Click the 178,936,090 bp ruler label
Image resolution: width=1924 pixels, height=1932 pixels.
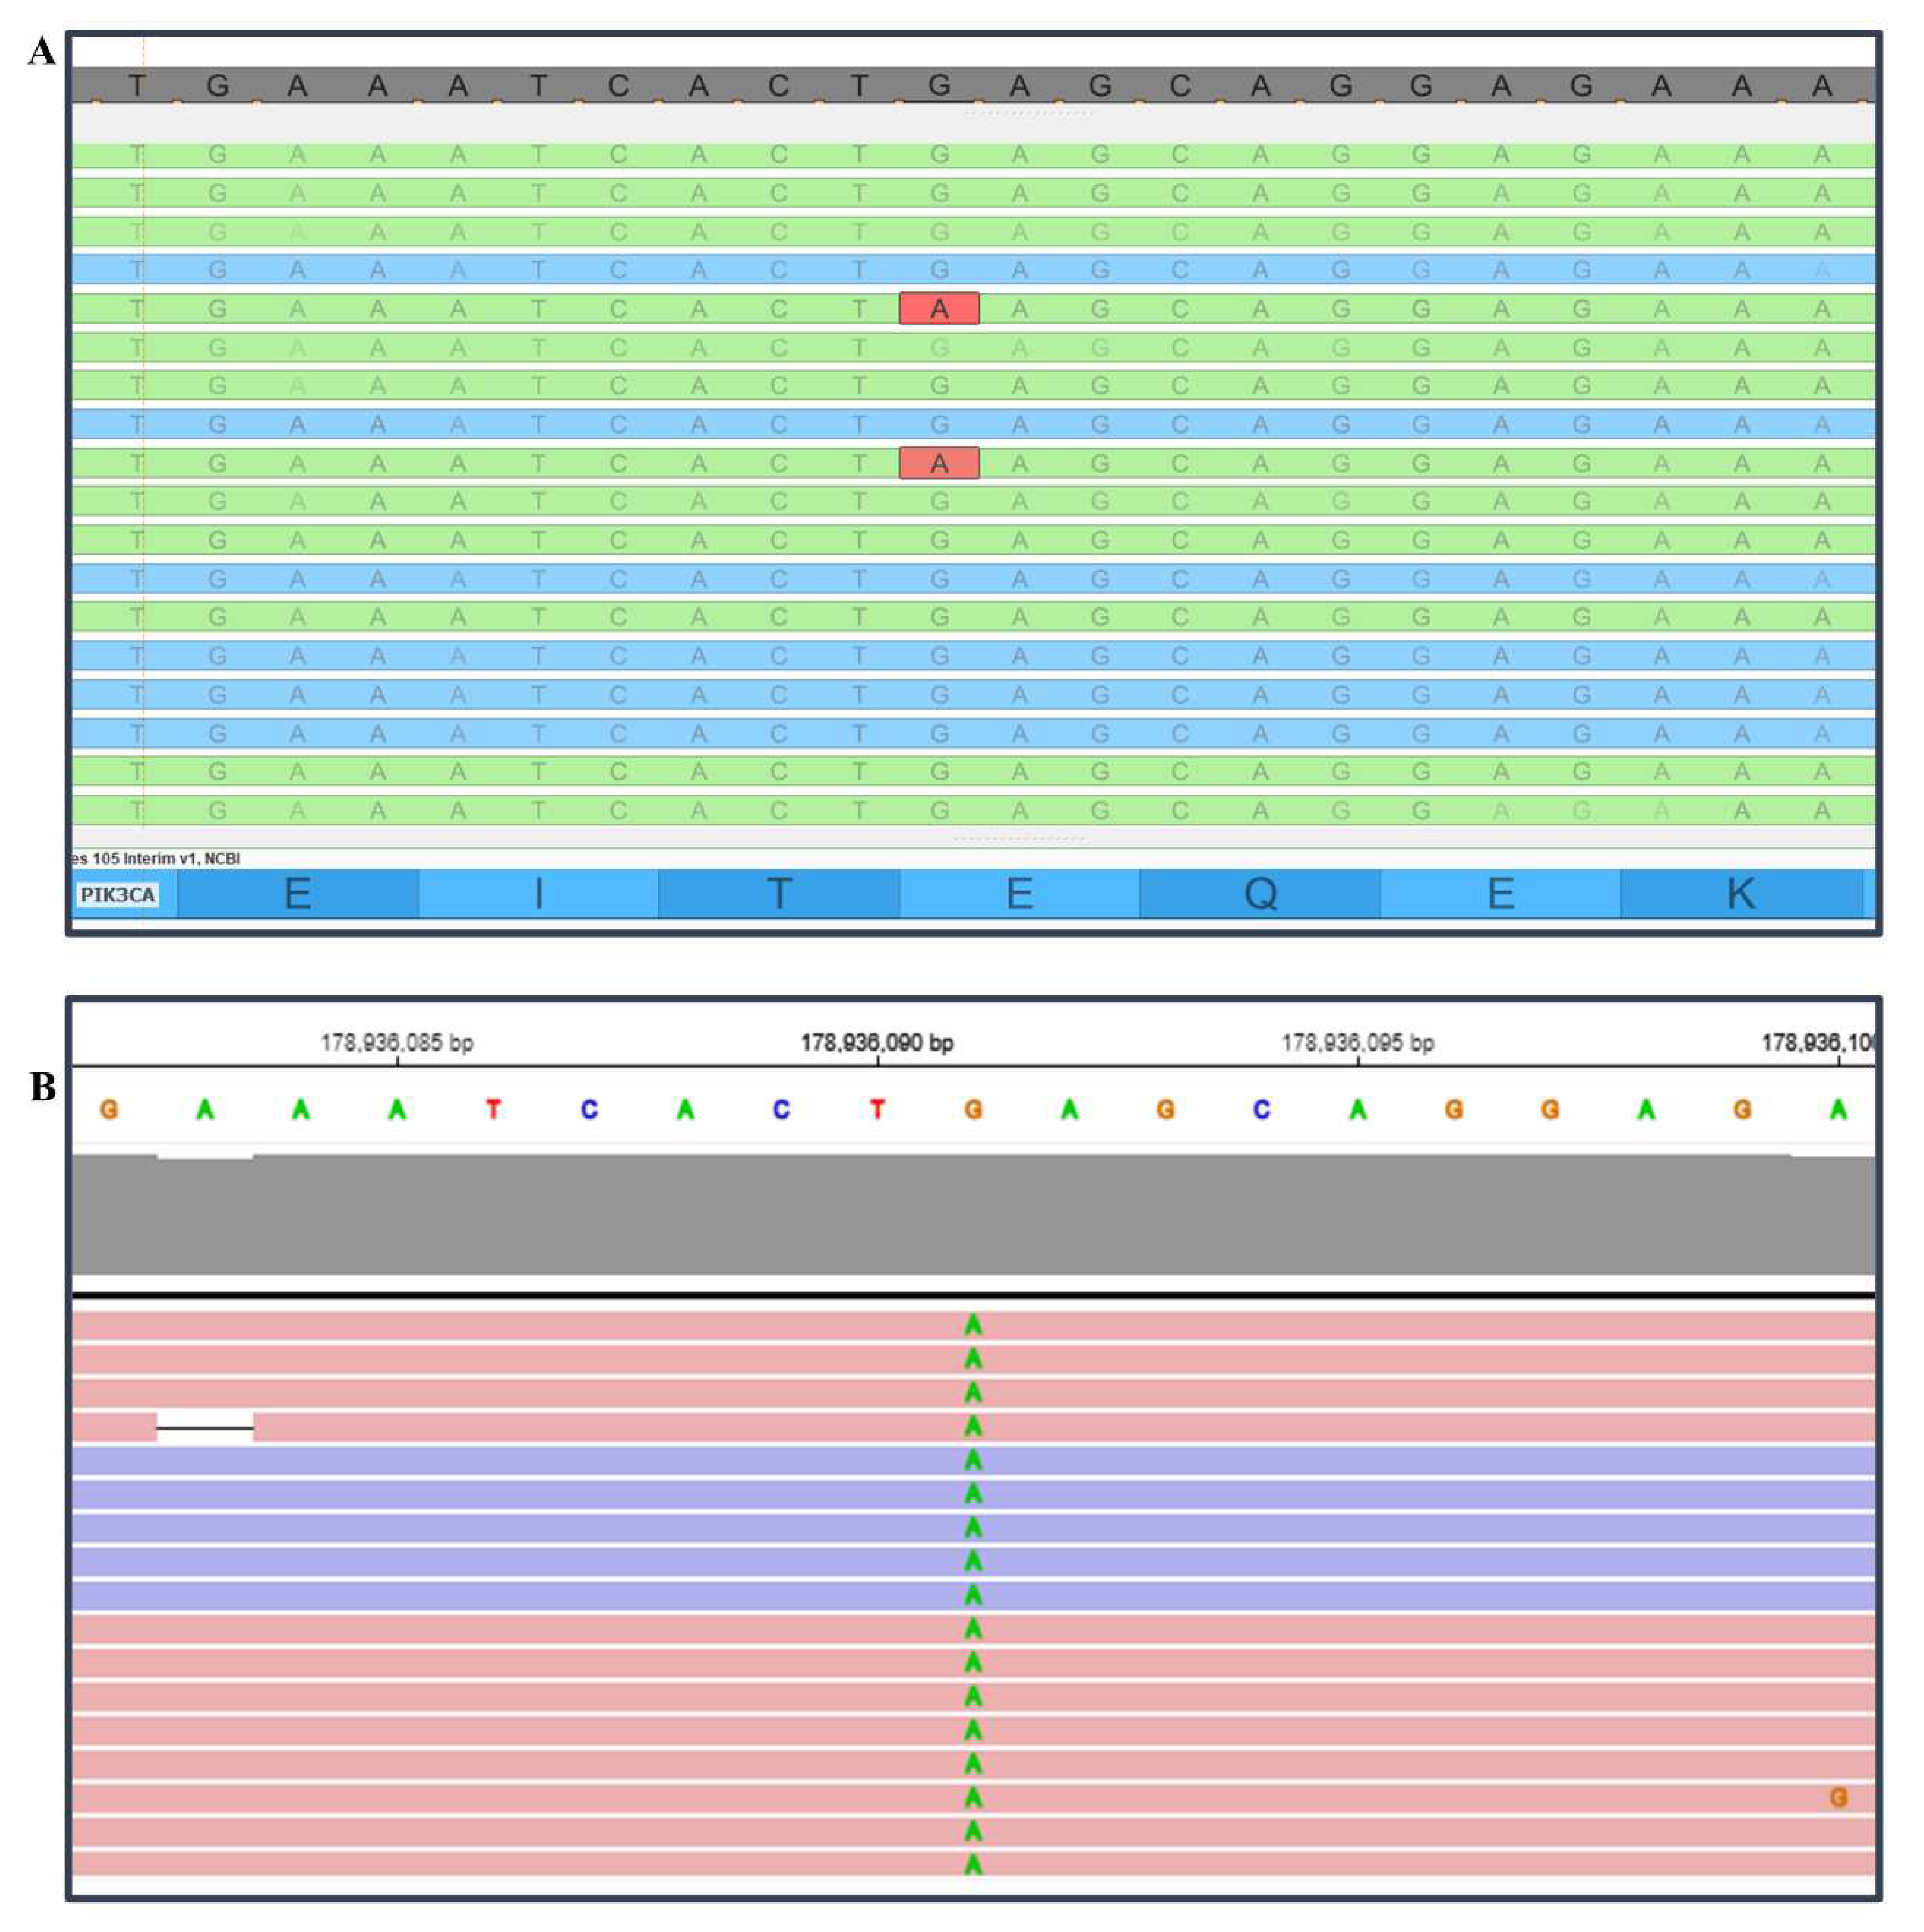[x=877, y=1043]
